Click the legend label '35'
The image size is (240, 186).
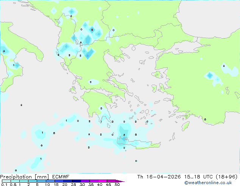coord(91,184)
